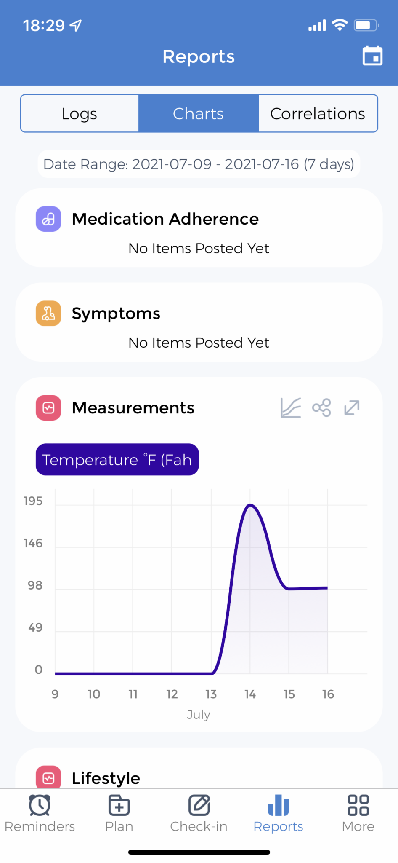Screen dimensions: 398x863
Task: Switch to the Logs tab
Action: [x=79, y=113]
